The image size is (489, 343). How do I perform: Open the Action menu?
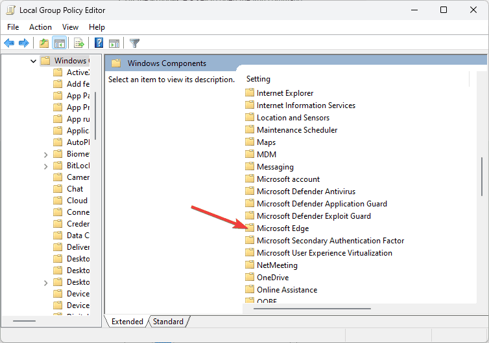(40, 27)
